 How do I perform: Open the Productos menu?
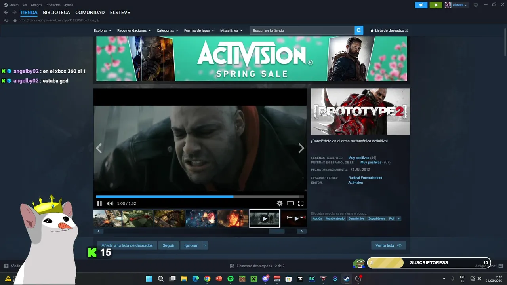[x=53, y=5]
